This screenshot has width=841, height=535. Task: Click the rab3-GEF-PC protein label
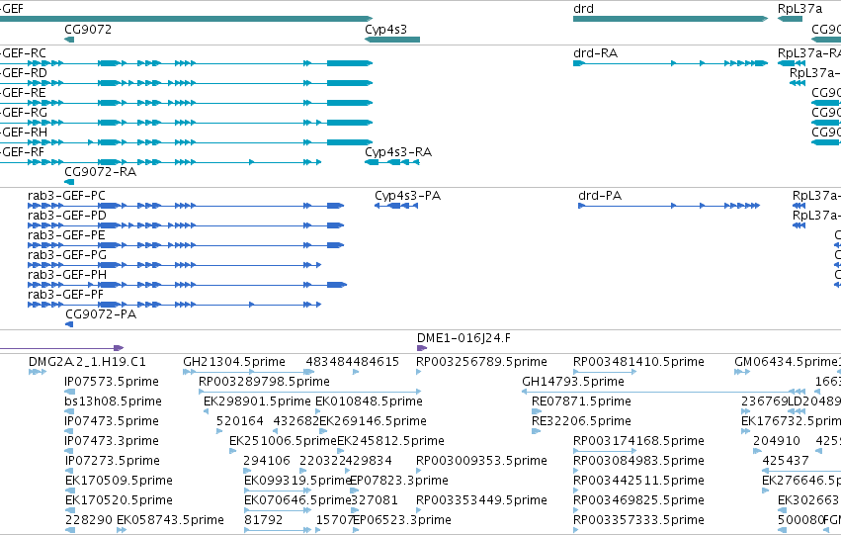(66, 196)
